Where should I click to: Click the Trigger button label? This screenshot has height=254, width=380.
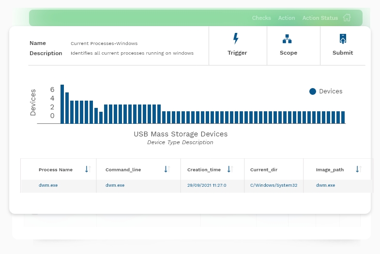coord(237,53)
